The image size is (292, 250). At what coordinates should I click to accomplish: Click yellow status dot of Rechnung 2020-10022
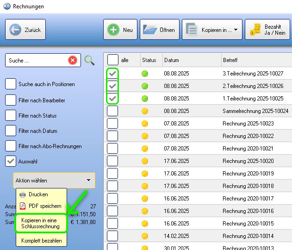[x=145, y=136]
